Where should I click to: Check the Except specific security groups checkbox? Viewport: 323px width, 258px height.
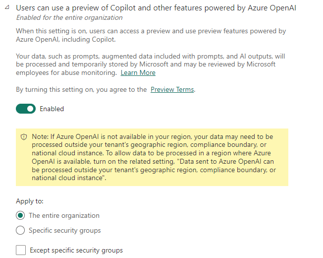click(21, 250)
